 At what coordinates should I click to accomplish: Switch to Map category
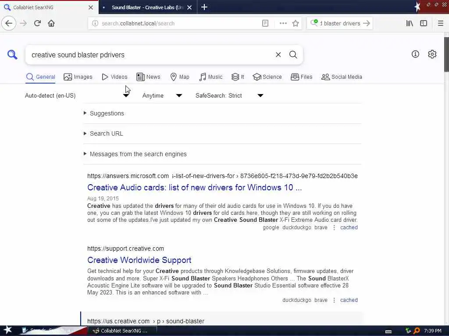click(x=180, y=77)
